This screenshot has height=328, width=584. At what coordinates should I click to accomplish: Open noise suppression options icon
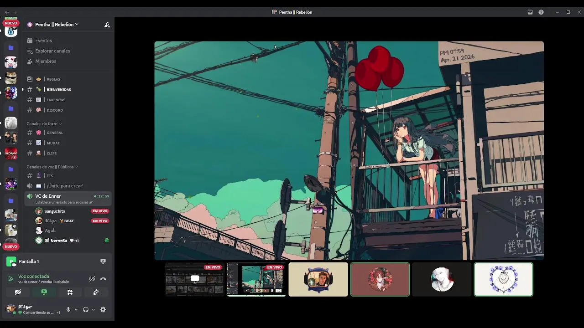(92, 279)
